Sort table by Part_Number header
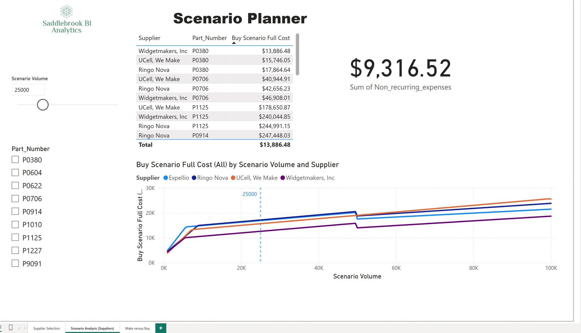Viewport: 581px width, 333px height. pos(209,38)
